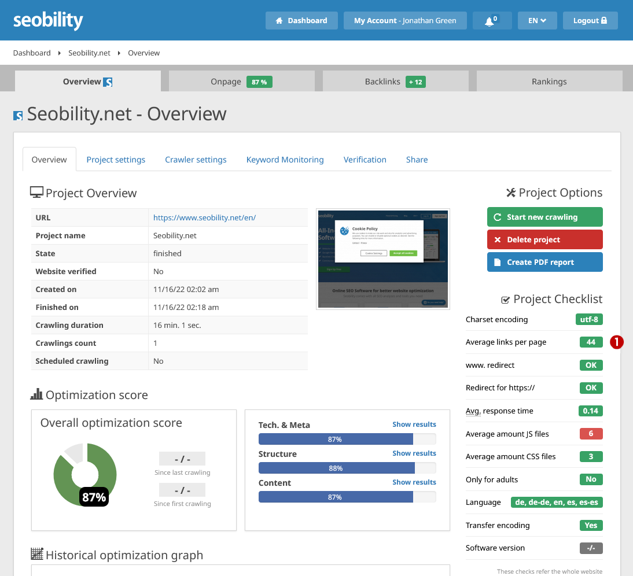
Task: Click the tools icon beside Project Options
Action: (511, 193)
